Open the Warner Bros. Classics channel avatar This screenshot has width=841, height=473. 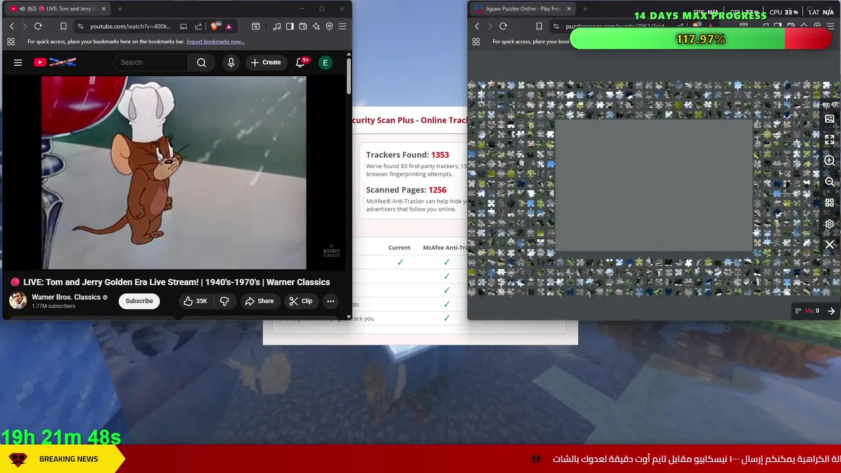[x=18, y=301]
